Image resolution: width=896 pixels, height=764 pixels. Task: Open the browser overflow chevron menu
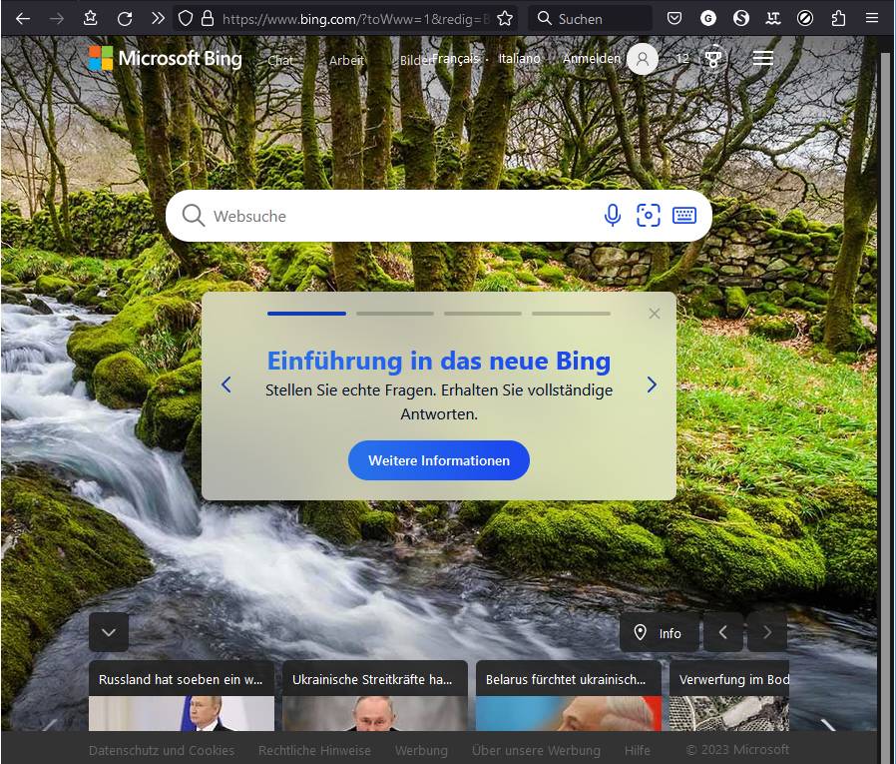[x=157, y=17]
